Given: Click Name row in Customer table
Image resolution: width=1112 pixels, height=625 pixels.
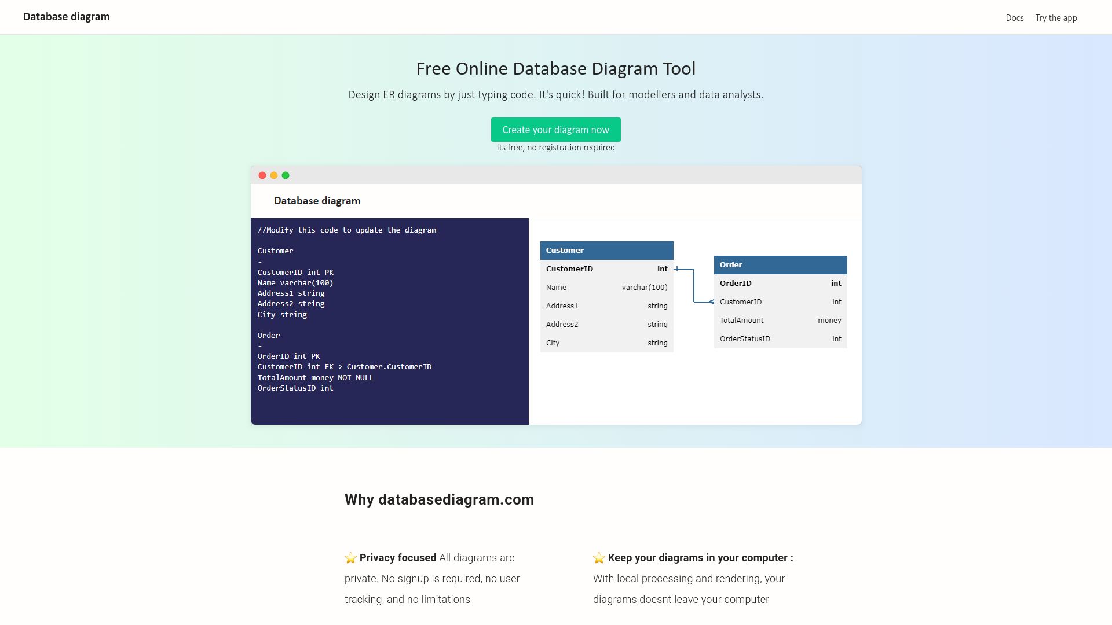Looking at the screenshot, I should pyautogui.click(x=606, y=288).
